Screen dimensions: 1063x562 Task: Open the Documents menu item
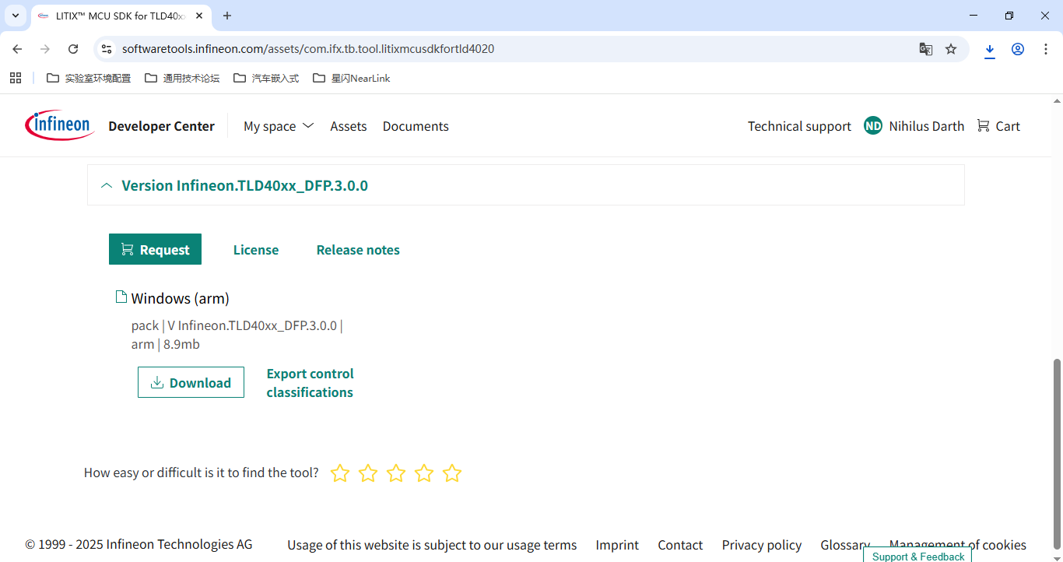point(416,126)
